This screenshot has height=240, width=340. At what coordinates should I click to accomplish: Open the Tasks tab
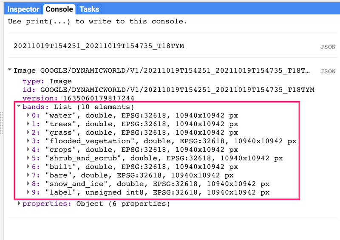[89, 9]
